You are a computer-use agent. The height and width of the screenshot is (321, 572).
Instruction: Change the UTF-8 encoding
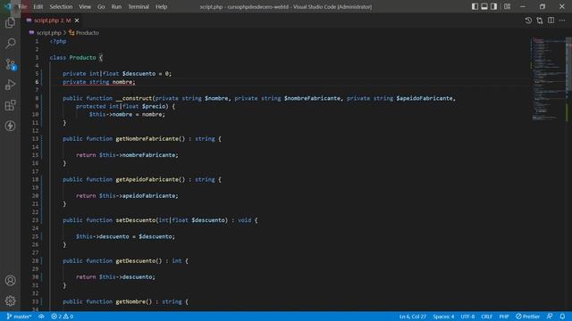coord(467,317)
